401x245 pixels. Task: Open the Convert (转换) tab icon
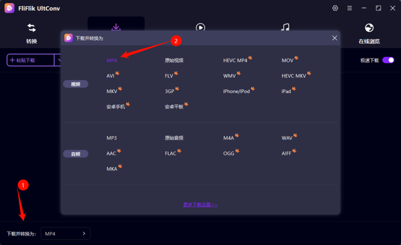(32, 28)
